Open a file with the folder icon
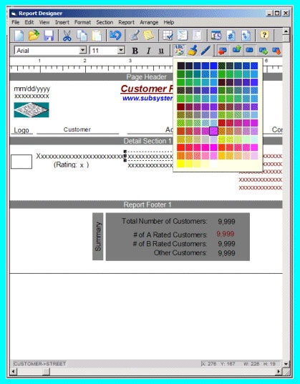 (x=34, y=36)
